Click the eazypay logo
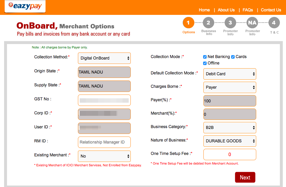The width and height of the screenshot is (286, 187). click(25, 6)
